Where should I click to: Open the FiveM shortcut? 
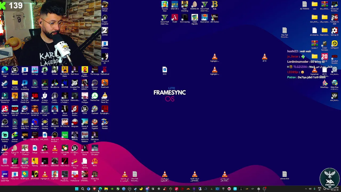[175, 18]
